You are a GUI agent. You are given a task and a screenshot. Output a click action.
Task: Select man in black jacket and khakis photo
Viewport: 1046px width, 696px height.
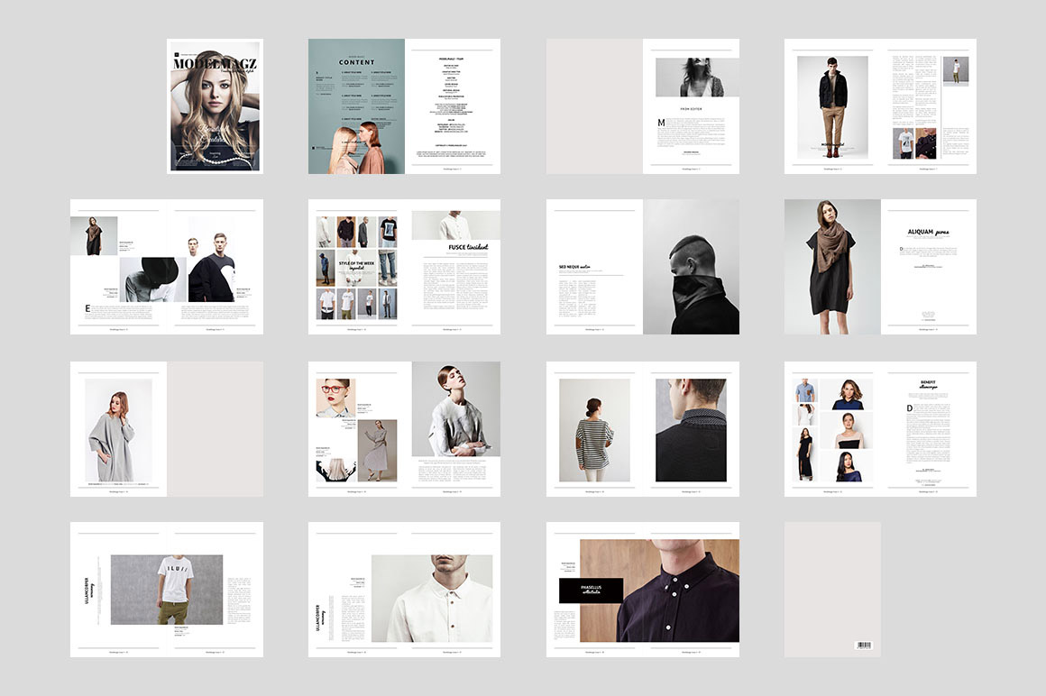[x=832, y=106]
